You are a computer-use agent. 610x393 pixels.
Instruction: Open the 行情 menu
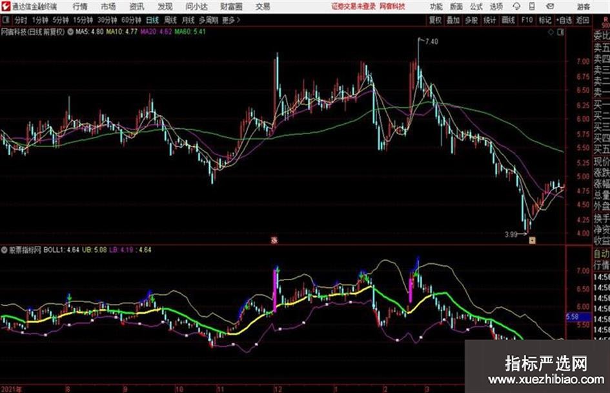[x=80, y=6]
